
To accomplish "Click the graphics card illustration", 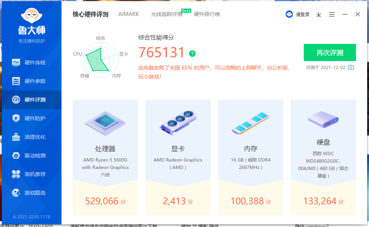I will pos(178,123).
